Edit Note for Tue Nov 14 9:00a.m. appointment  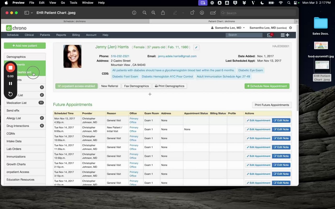pos(281,129)
